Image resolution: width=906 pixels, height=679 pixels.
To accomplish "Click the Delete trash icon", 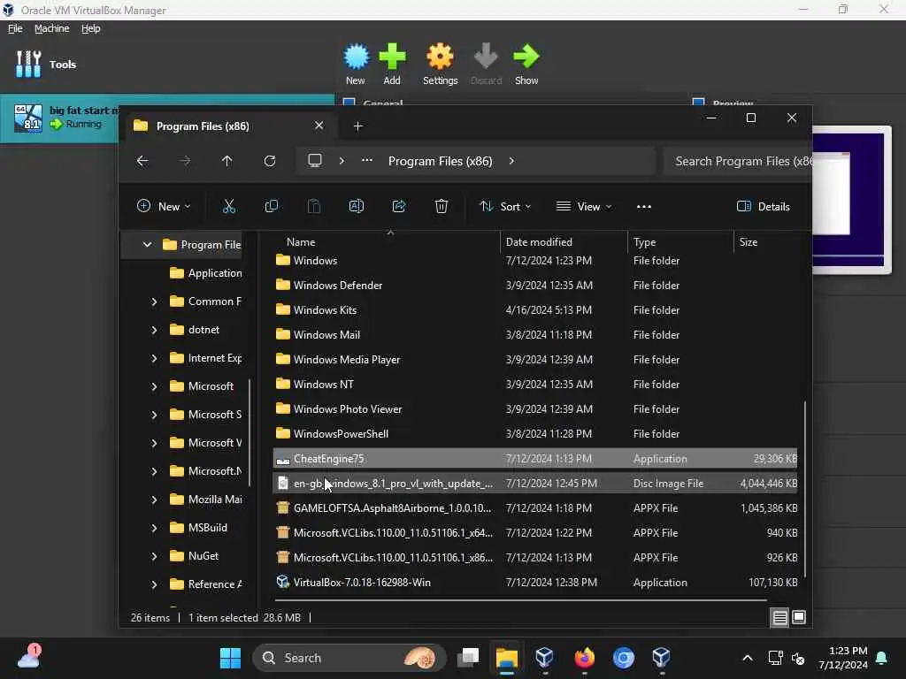I will [441, 206].
